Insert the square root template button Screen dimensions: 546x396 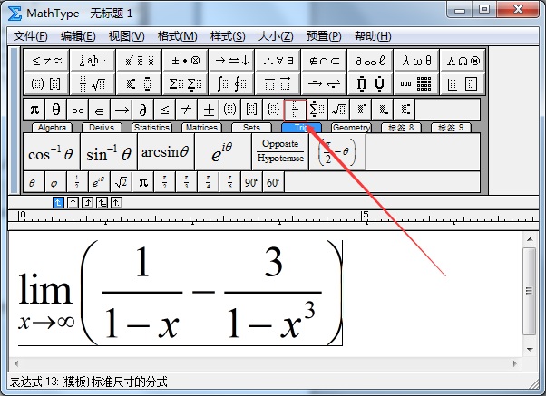coord(338,110)
